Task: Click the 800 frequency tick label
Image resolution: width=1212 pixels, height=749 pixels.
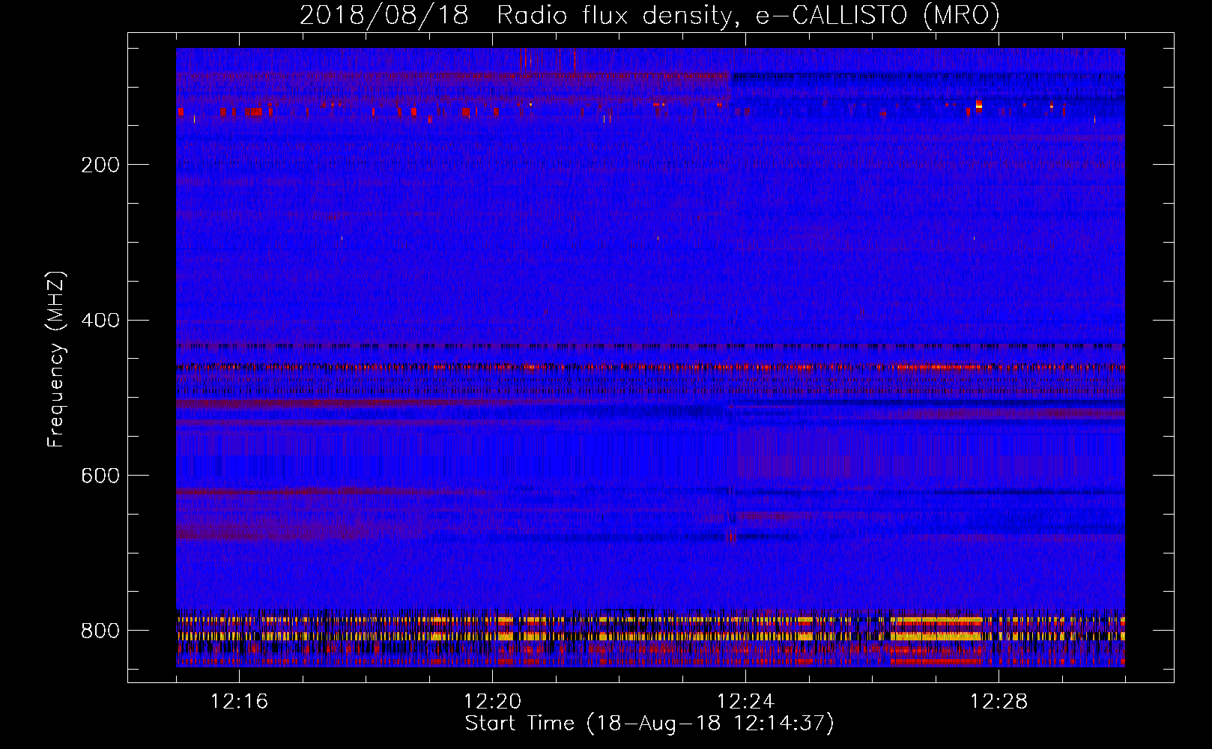Action: (x=100, y=631)
